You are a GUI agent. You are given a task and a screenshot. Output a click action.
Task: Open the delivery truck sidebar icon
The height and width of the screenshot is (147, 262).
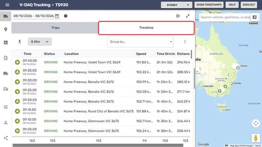point(6,73)
